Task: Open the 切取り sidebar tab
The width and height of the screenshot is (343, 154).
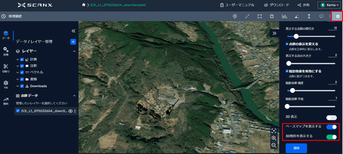Action: 6,68
